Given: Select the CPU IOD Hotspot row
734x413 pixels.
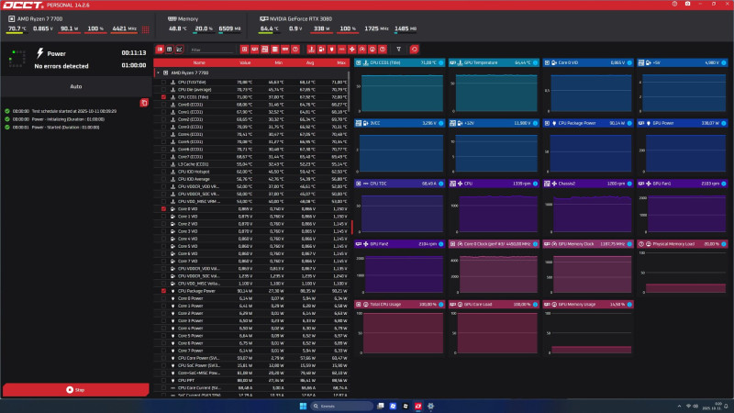Looking at the screenshot, I should pos(251,172).
